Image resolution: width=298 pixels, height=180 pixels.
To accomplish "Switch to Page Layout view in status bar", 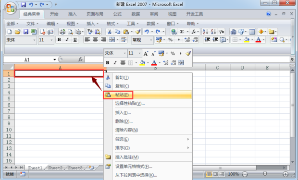I will 215,174.
